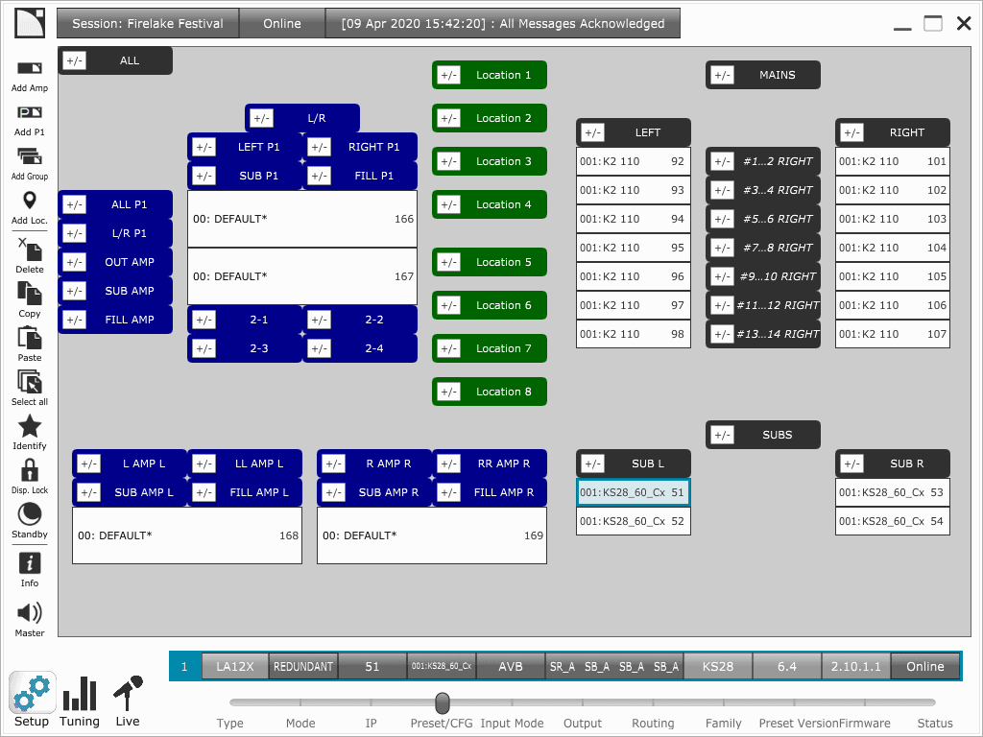Open the Info panel icon
983x737 pixels.
tap(30, 562)
